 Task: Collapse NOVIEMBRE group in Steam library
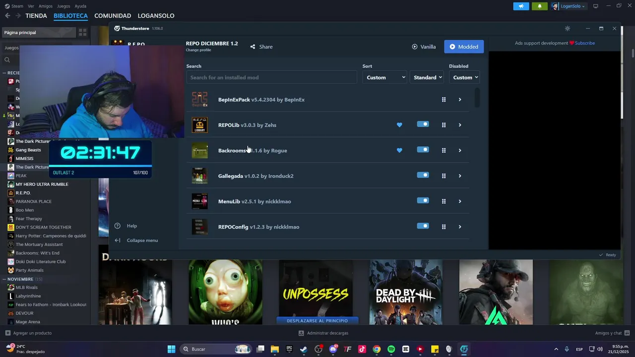coord(4,279)
